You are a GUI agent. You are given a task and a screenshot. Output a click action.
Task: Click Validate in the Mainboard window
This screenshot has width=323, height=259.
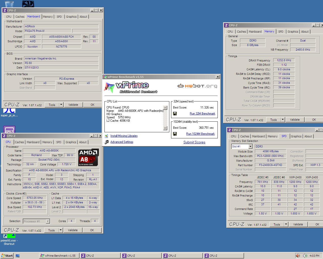point(73,105)
